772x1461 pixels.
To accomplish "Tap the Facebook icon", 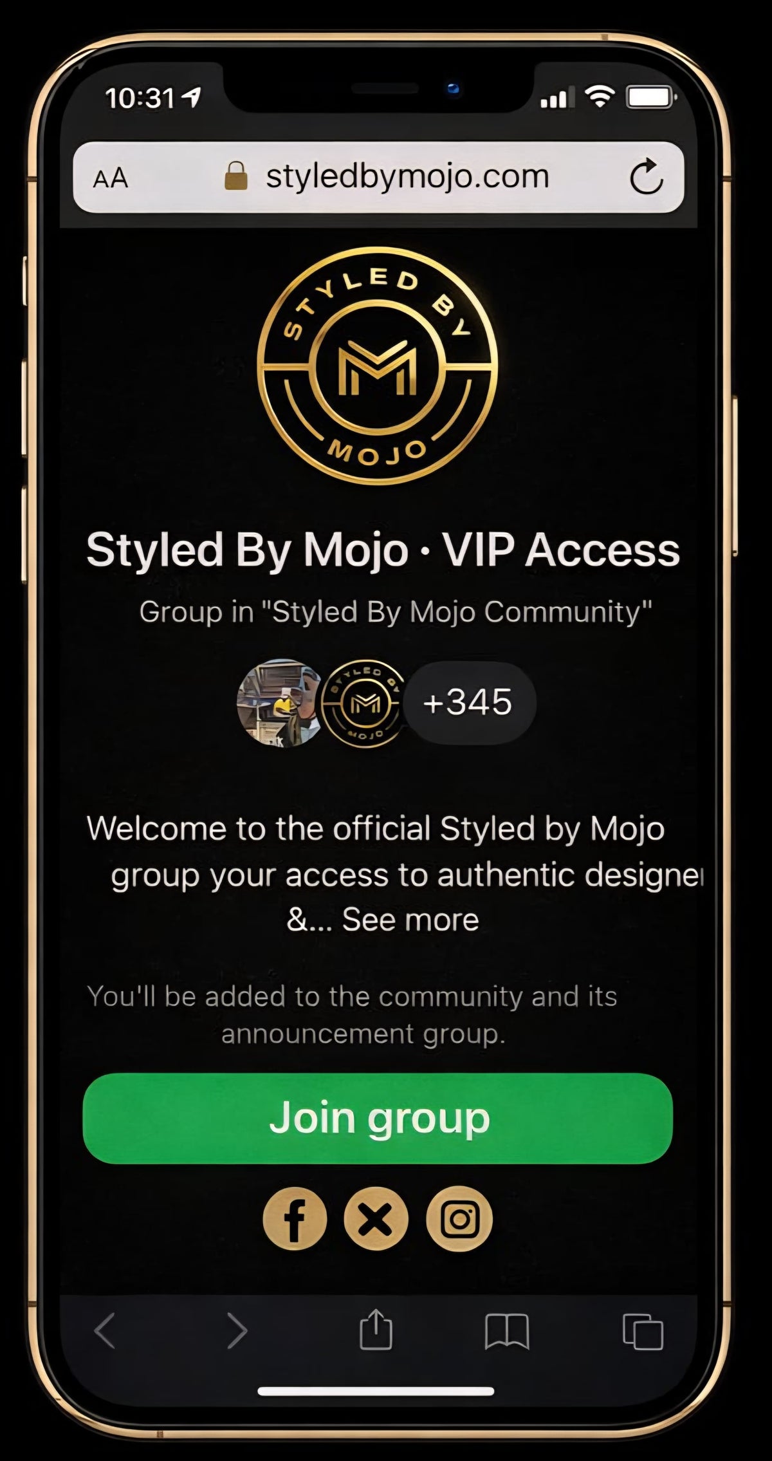I will click(x=295, y=1218).
